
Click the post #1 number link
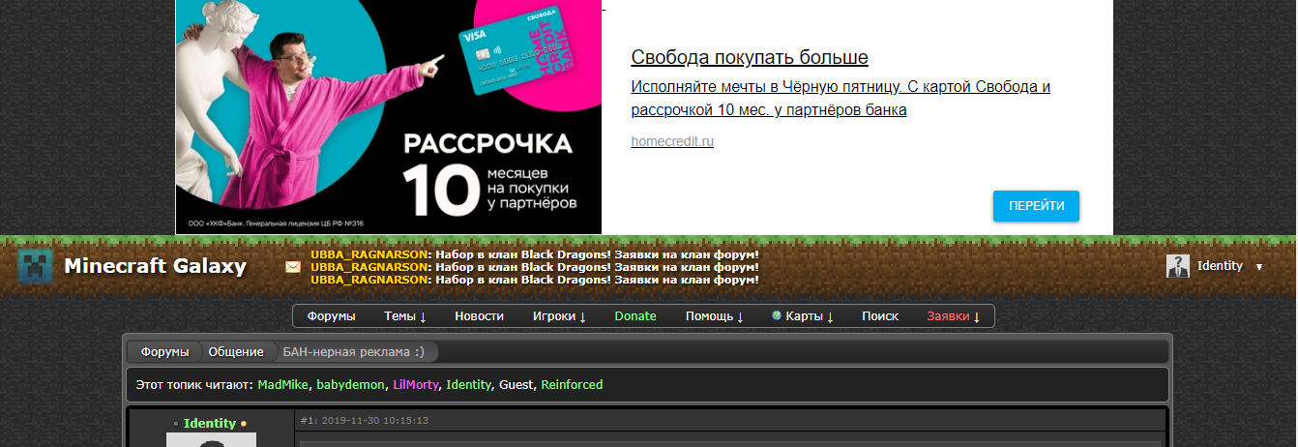coord(309,421)
